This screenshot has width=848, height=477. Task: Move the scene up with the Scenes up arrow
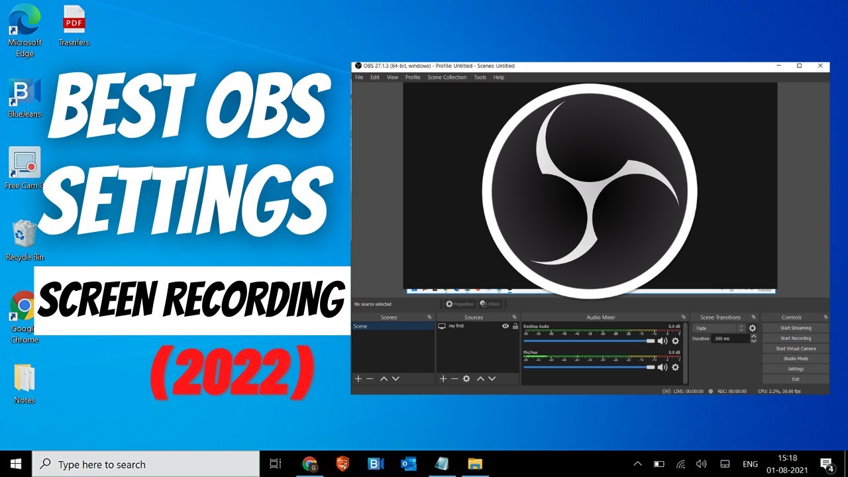384,378
